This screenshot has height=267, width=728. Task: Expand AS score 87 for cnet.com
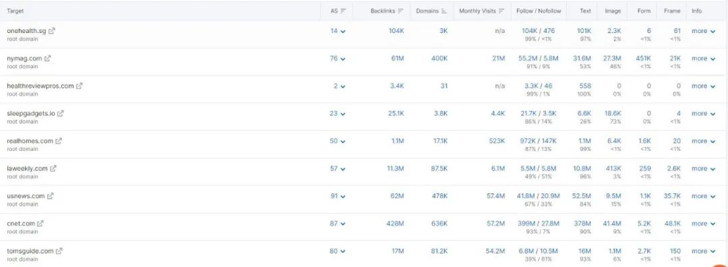pyautogui.click(x=338, y=223)
